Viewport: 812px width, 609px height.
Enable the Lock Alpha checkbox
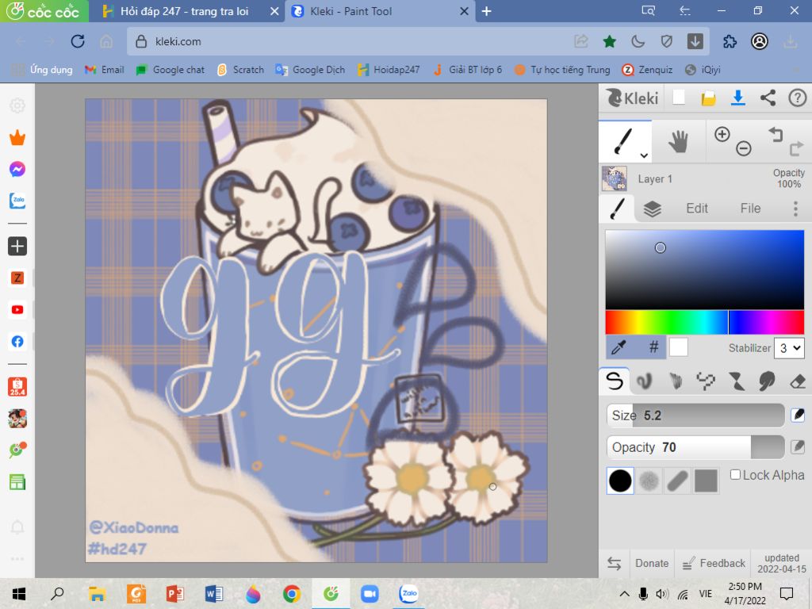[735, 475]
